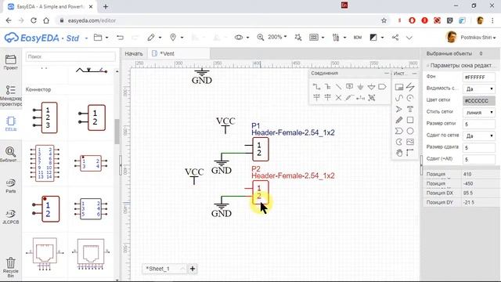Select the Net Label tool

pyautogui.click(x=350, y=87)
